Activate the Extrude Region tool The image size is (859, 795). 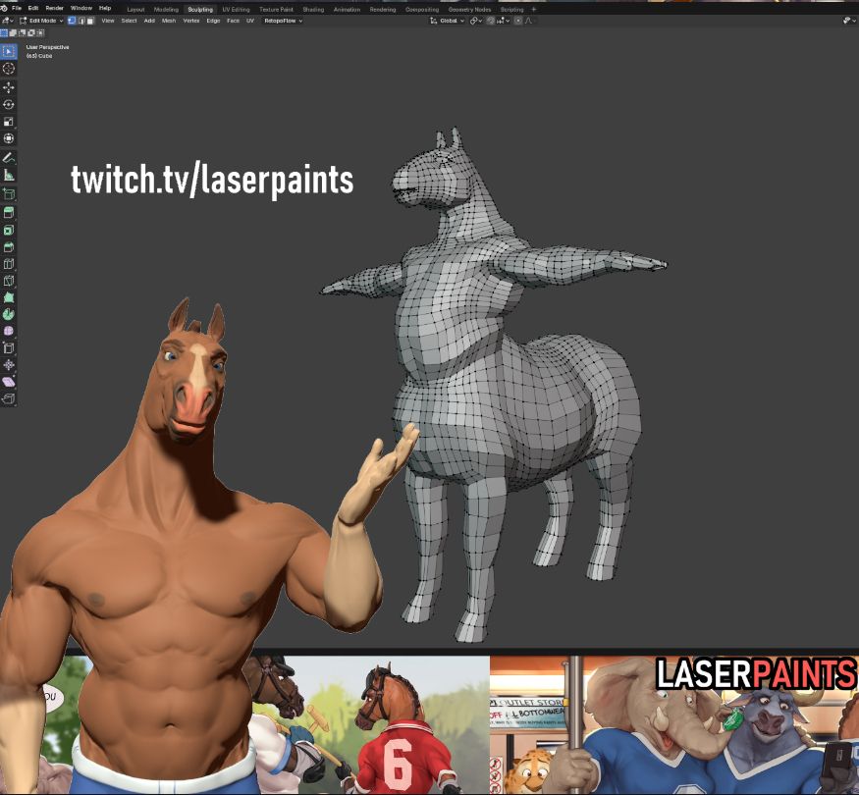pos(8,212)
